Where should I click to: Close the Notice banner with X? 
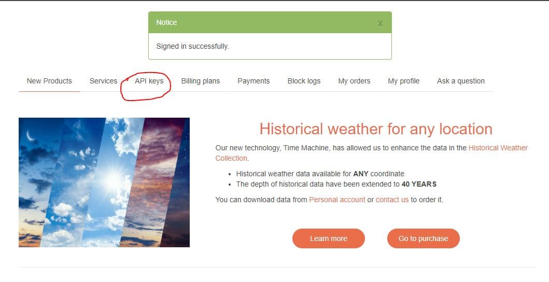tap(380, 23)
